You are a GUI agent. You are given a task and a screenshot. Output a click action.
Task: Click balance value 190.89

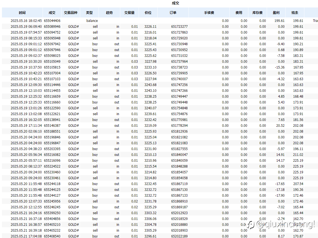pyautogui.click(x=298, y=50)
